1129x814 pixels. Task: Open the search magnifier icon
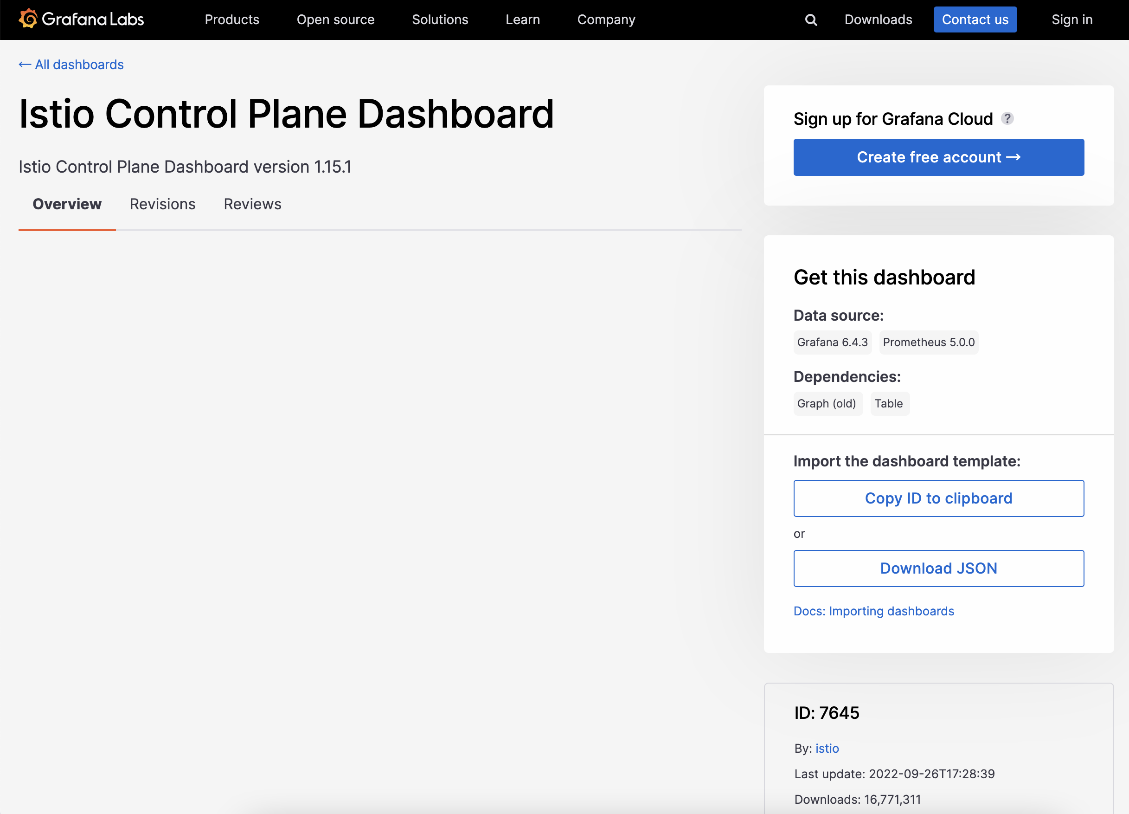click(811, 20)
